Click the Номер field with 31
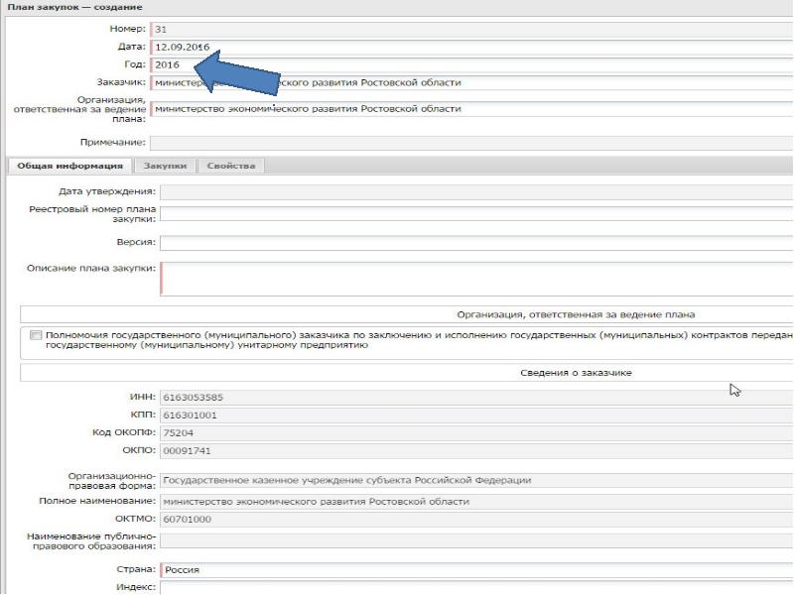794x595 pixels. [472, 30]
